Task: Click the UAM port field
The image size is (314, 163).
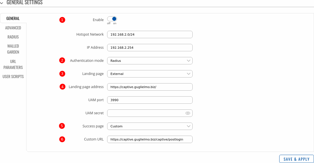Action: coord(150,100)
